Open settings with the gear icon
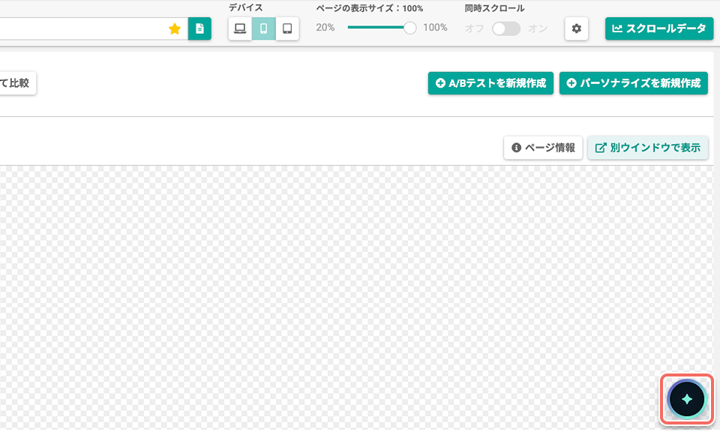The image size is (720, 432). 576,28
